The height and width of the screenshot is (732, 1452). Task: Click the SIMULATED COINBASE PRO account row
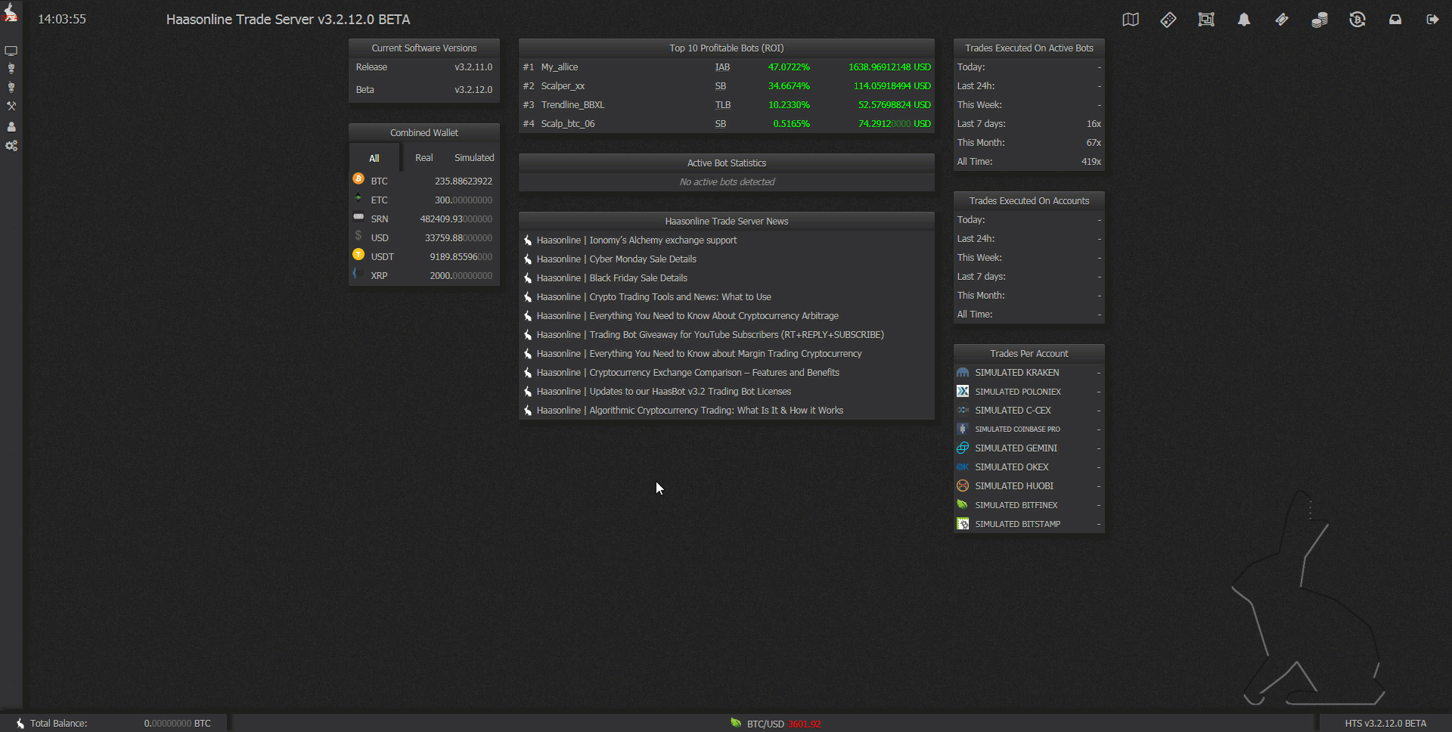click(x=1029, y=430)
